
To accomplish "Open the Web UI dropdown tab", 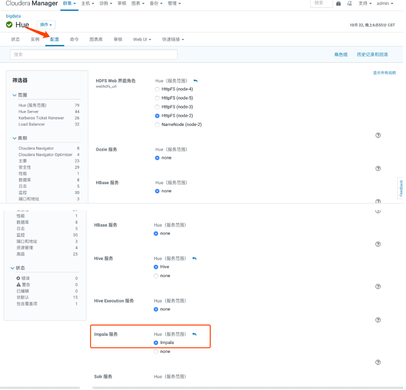I will pos(143,40).
